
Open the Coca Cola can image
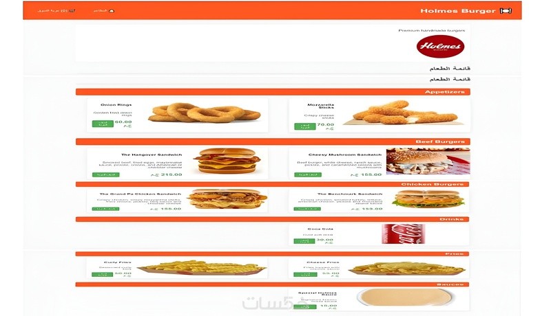[x=404, y=234]
